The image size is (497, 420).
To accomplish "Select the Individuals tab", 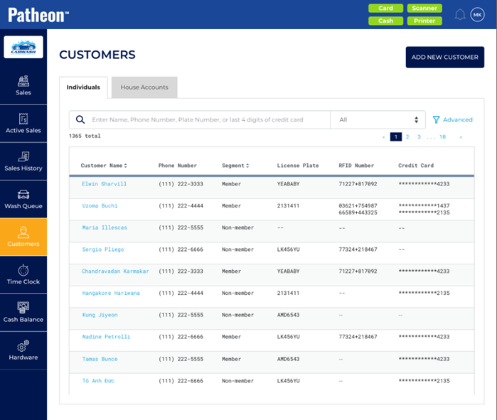I will point(83,87).
